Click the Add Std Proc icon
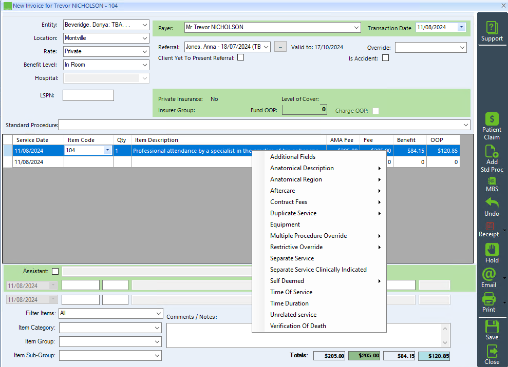The width and height of the screenshot is (508, 367). click(492, 151)
